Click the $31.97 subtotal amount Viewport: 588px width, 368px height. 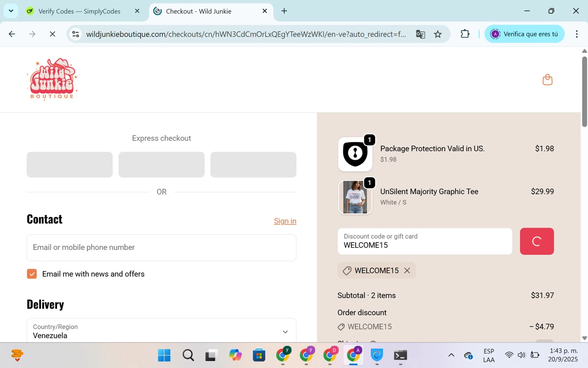(542, 295)
